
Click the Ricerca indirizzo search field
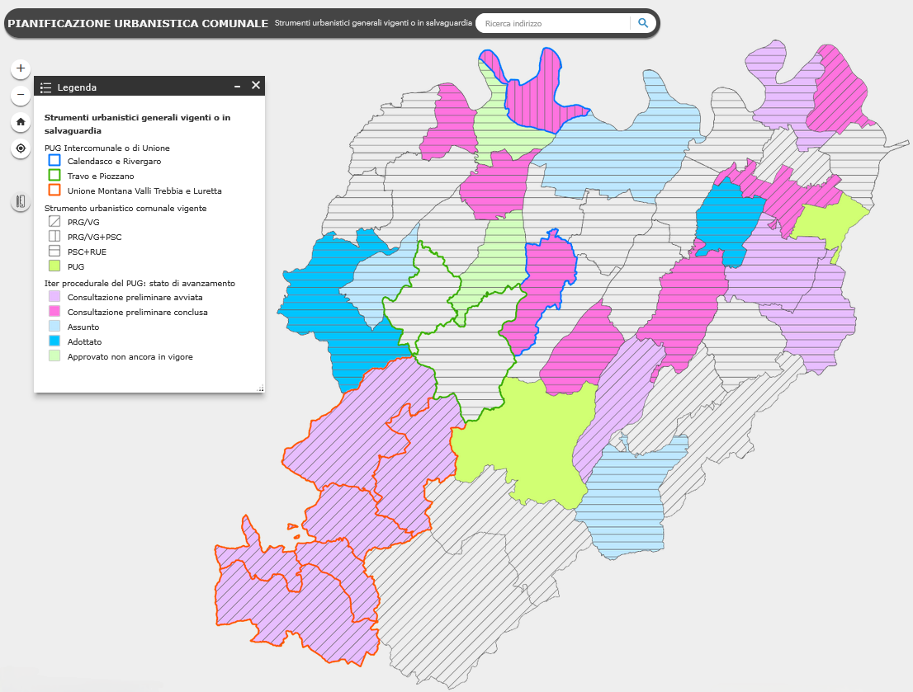pos(553,24)
